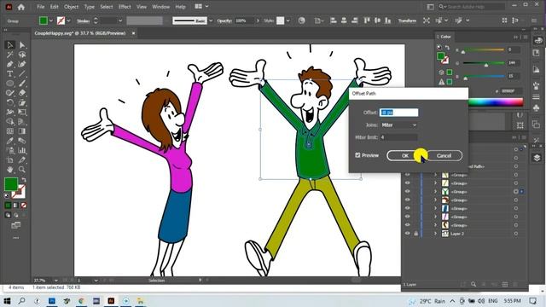Screen dimensions: 546x307
Task: Select the Type tool
Action: pos(9,74)
